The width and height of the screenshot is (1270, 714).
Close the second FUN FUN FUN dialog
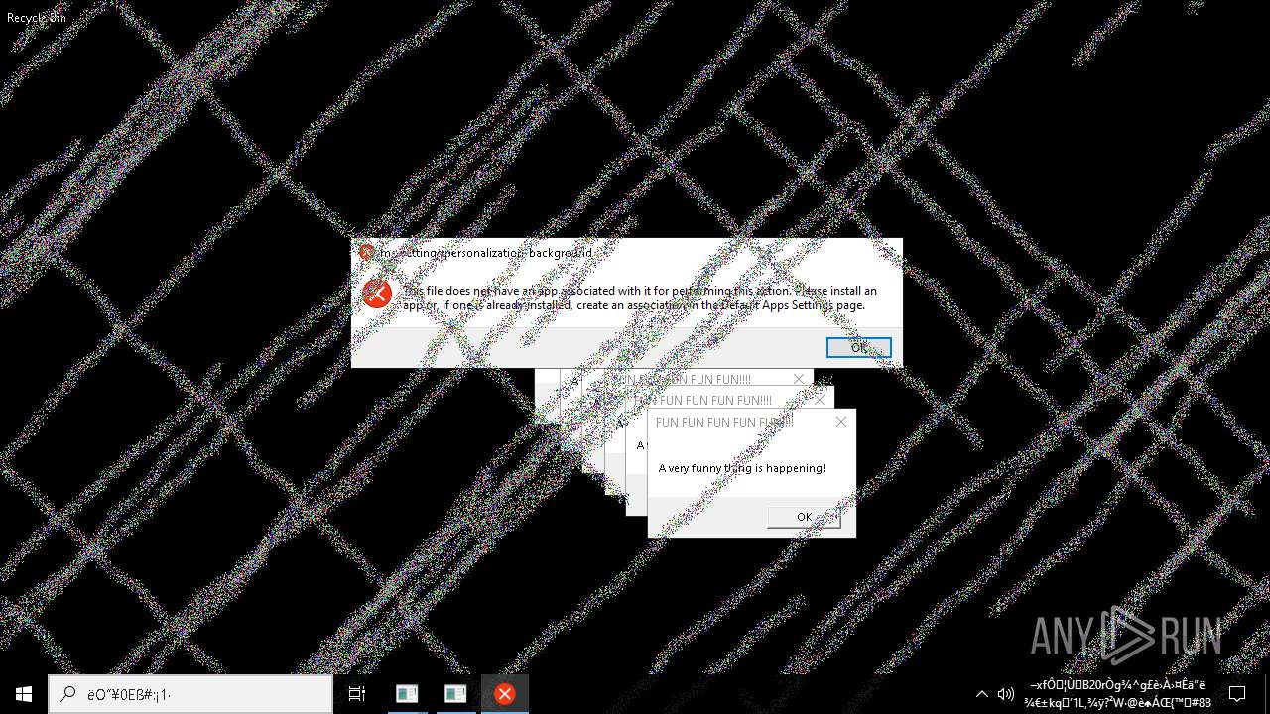click(x=820, y=400)
